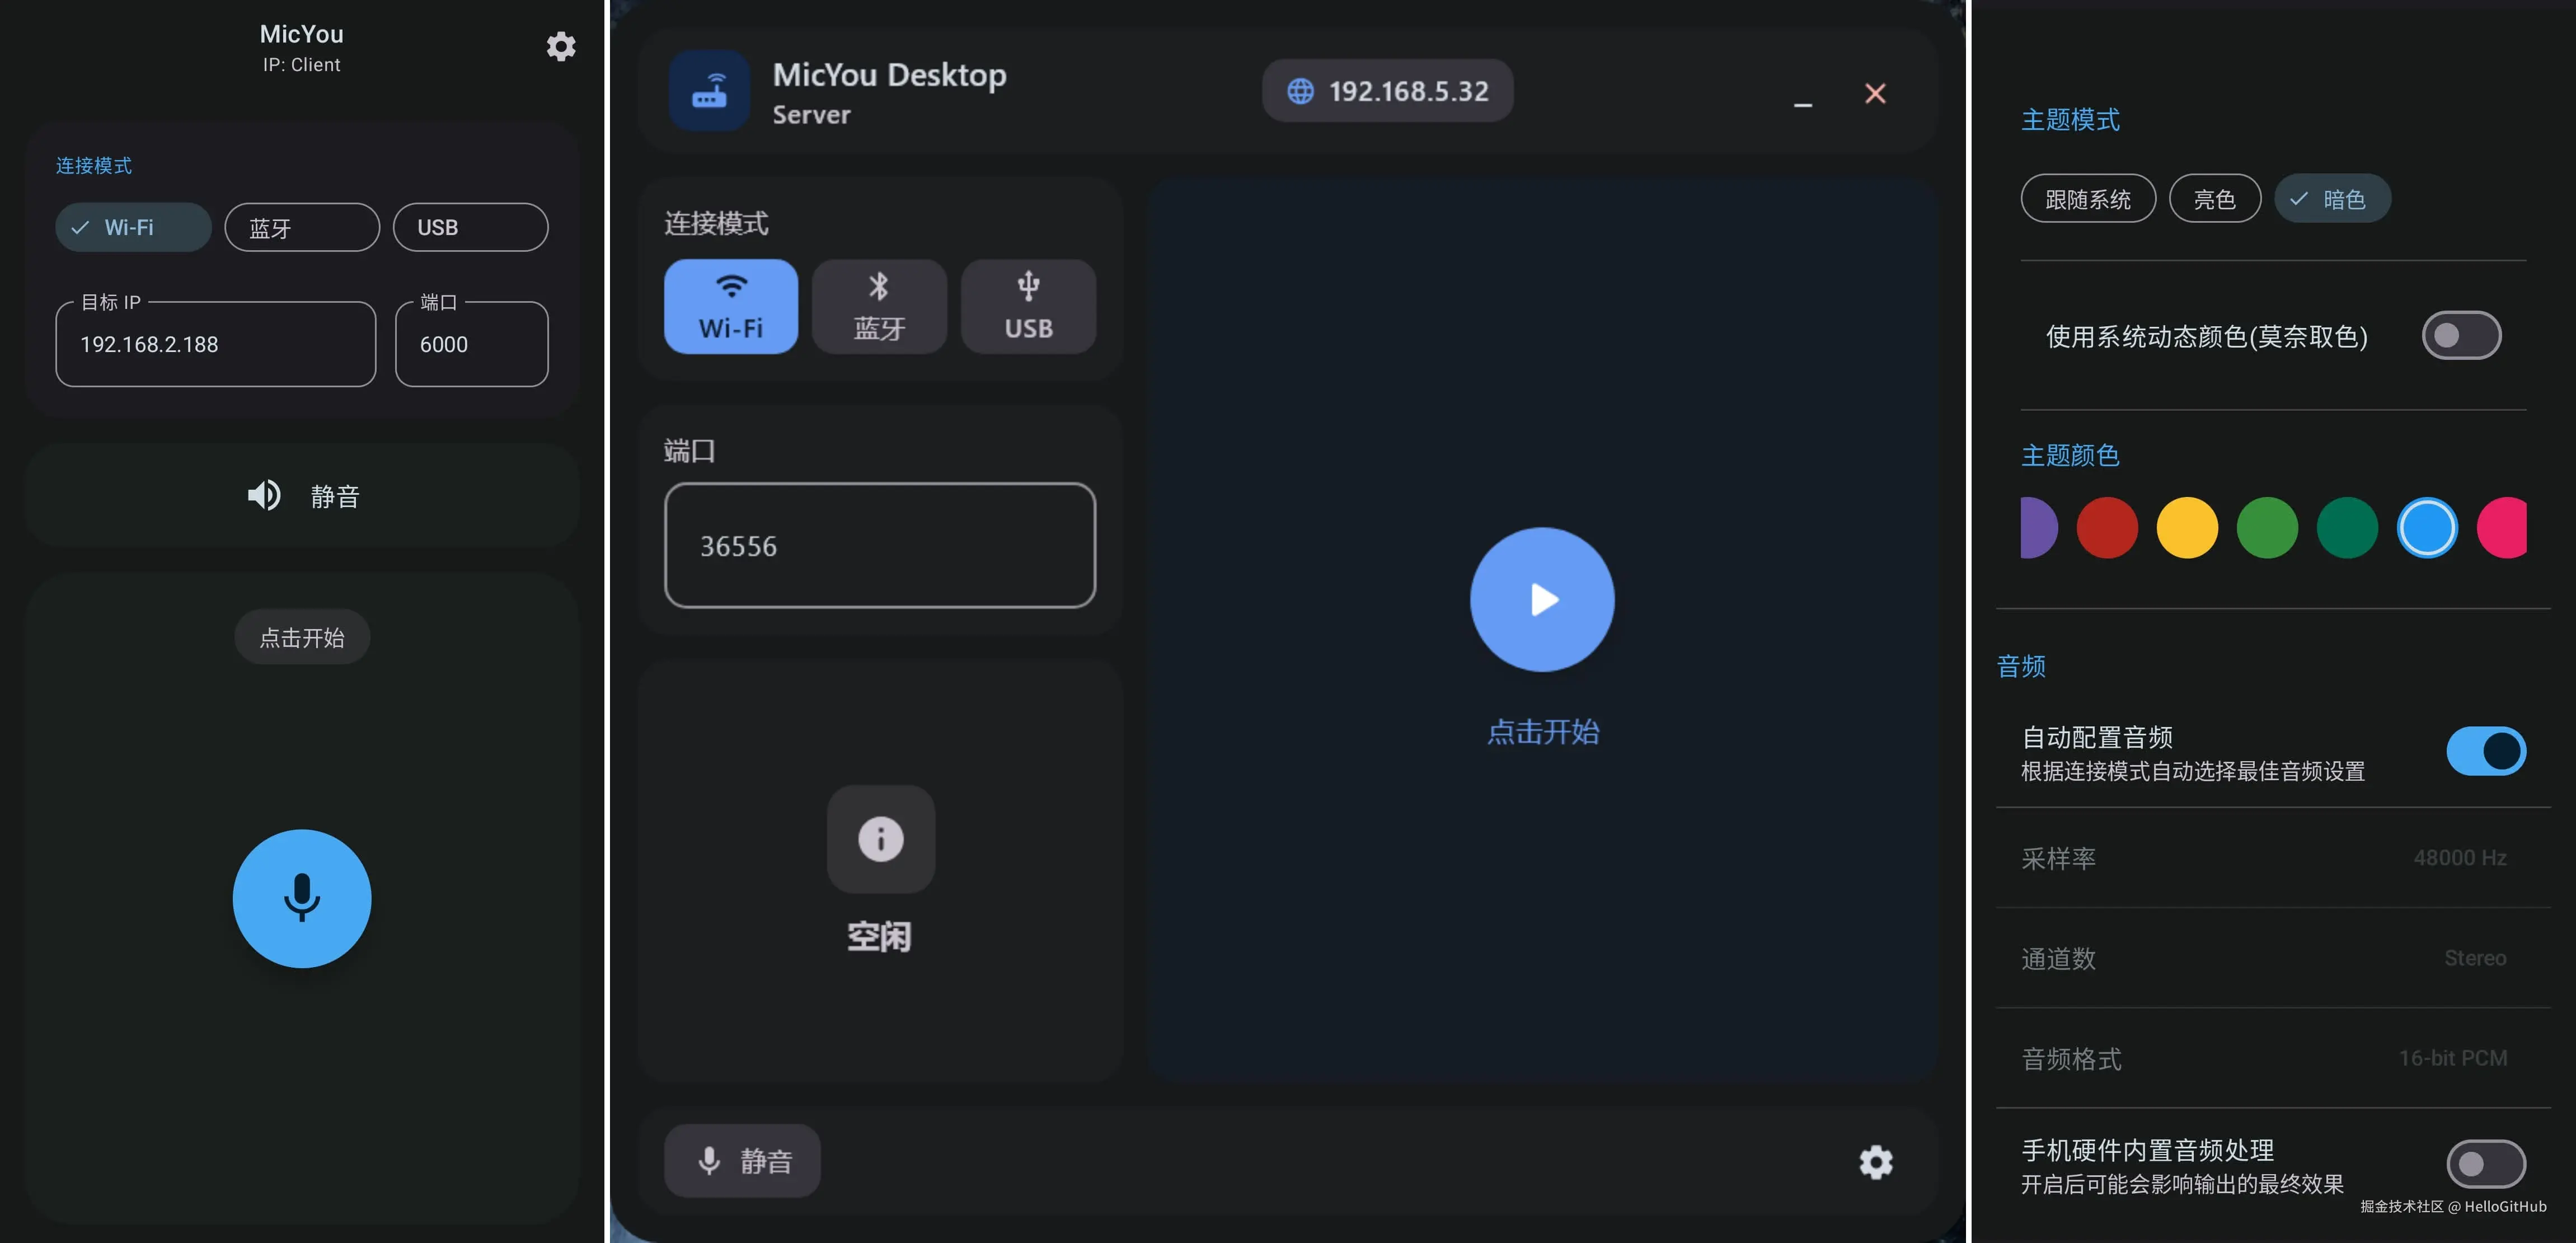Image resolution: width=2576 pixels, height=1243 pixels.
Task: Disable the auto configure audio switch
Action: (x=2485, y=751)
